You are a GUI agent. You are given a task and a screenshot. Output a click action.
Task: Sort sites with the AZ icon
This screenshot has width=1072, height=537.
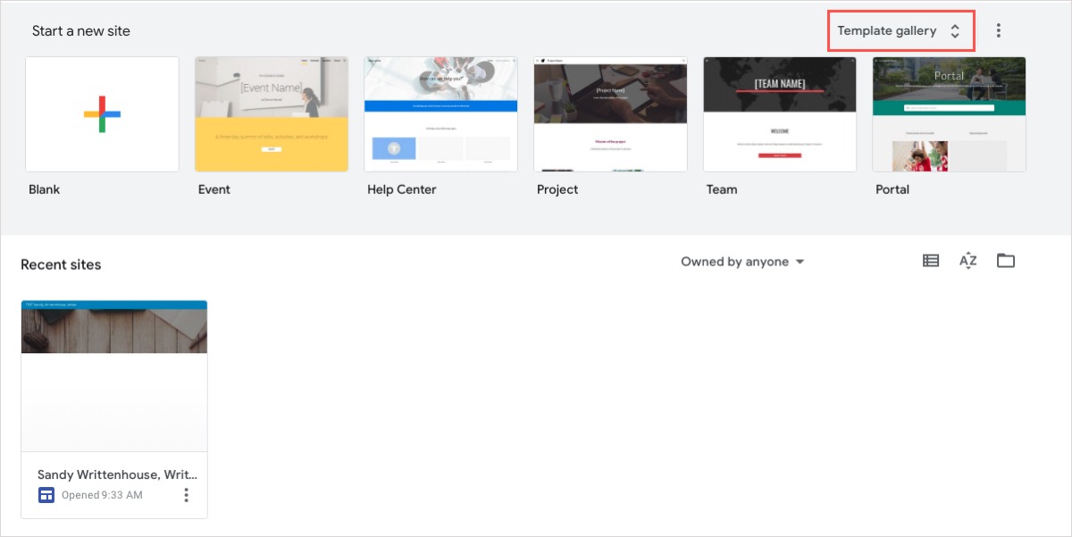point(967,260)
